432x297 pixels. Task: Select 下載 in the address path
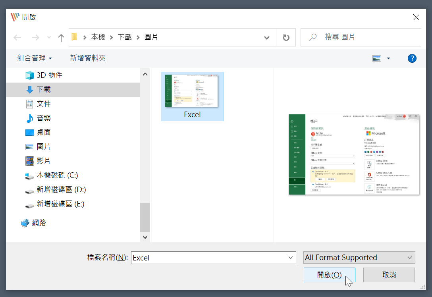(125, 37)
